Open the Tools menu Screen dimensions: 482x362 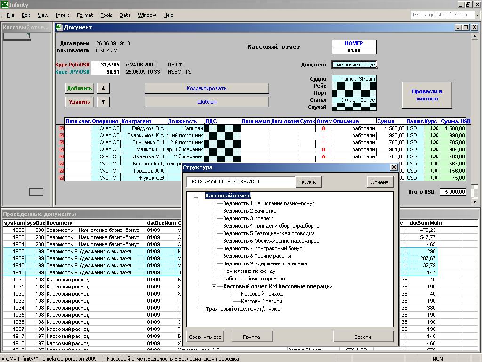click(x=106, y=15)
